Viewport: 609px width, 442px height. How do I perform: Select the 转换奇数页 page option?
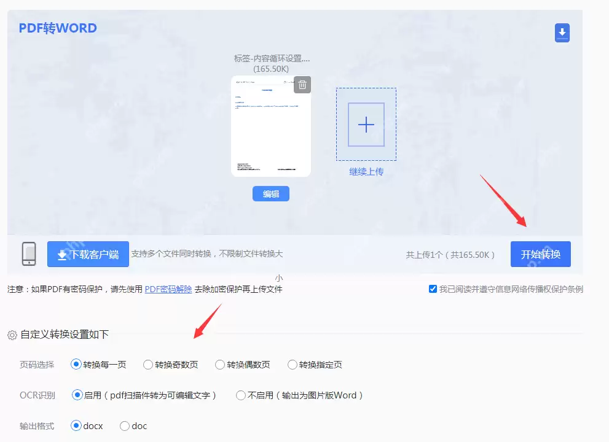147,364
